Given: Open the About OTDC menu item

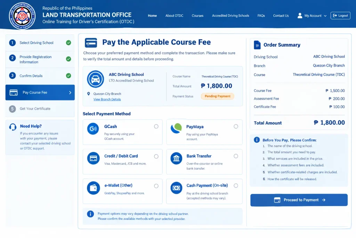Looking at the screenshot, I should point(175,16).
